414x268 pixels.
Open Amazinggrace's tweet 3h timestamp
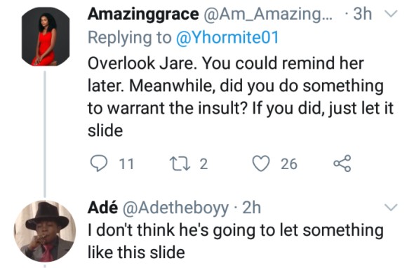pos(363,14)
